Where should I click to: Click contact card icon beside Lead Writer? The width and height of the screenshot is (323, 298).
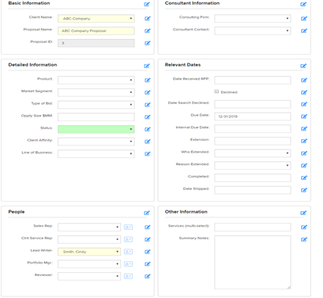128,252
